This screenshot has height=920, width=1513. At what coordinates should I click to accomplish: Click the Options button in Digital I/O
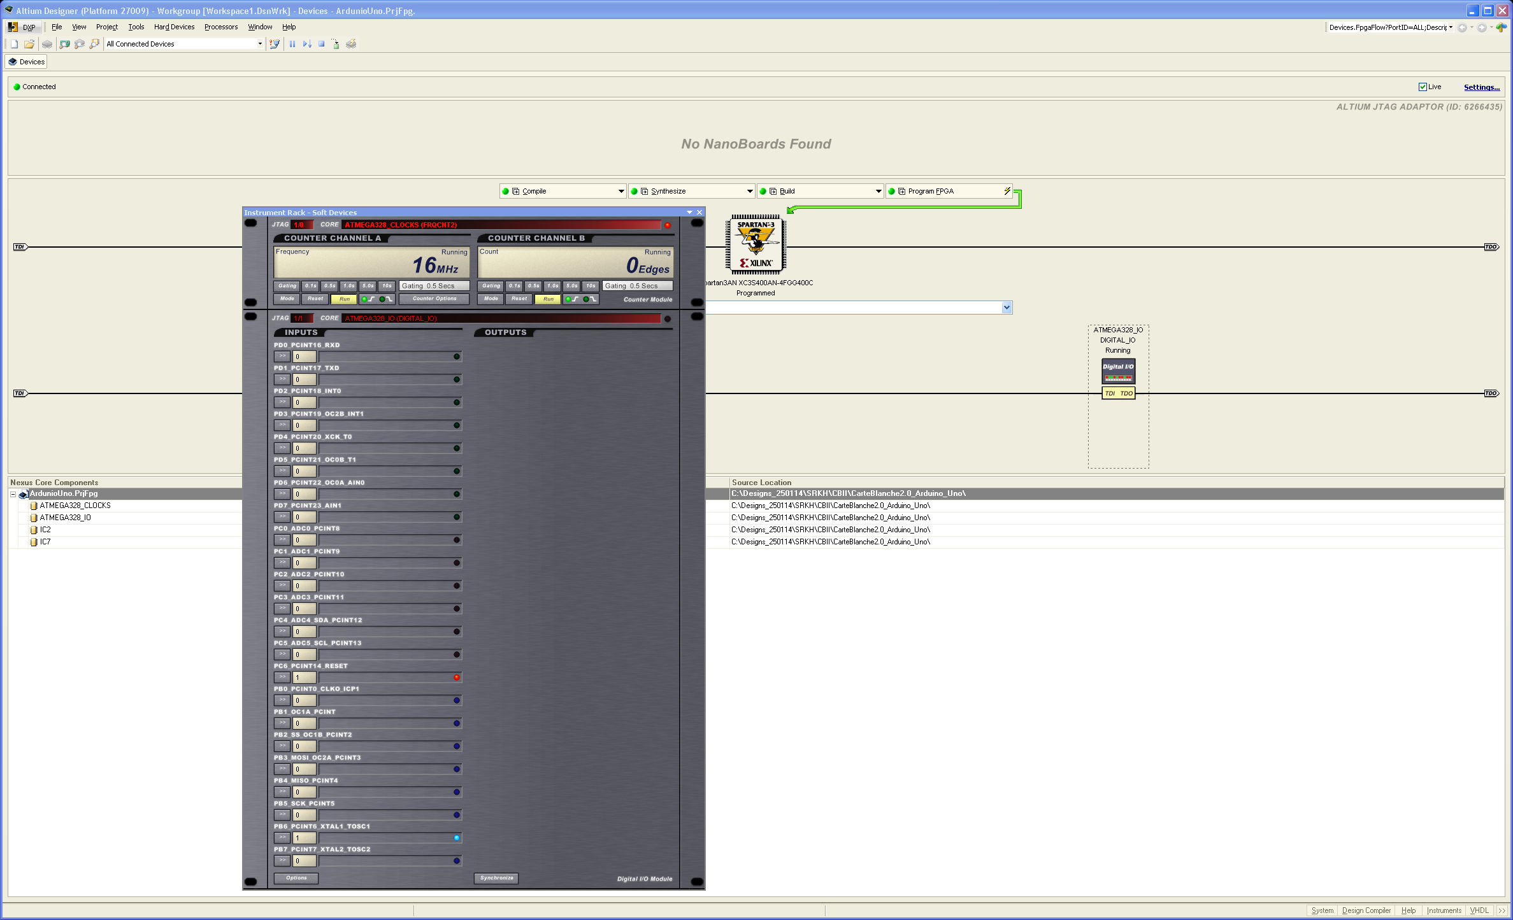(296, 879)
